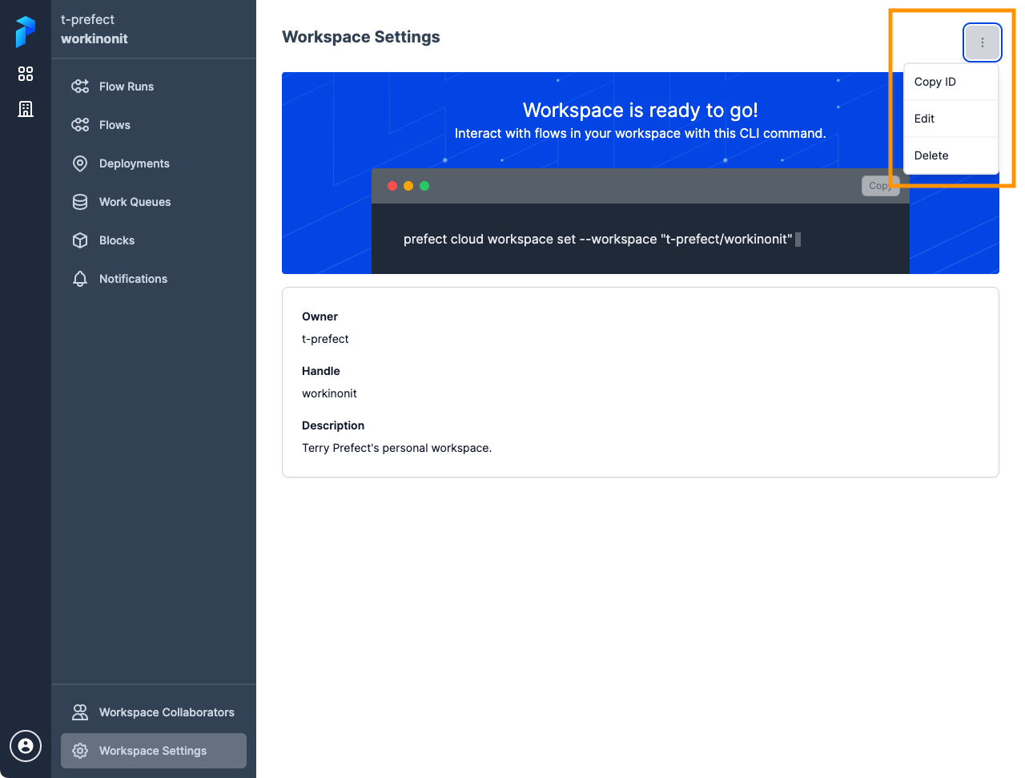This screenshot has height=778, width=1025.
Task: Click the Prefect logo icon
Action: coord(26,32)
